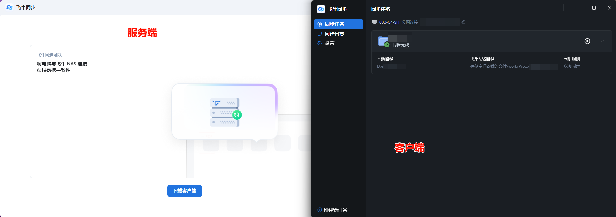Click the 下载客户端 button
The image size is (616, 217).
pyautogui.click(x=185, y=191)
